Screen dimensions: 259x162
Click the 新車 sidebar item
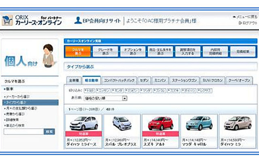click(10, 89)
